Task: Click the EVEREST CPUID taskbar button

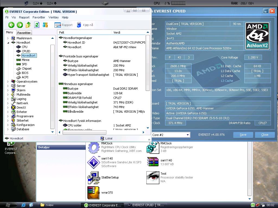Action: click(146, 205)
